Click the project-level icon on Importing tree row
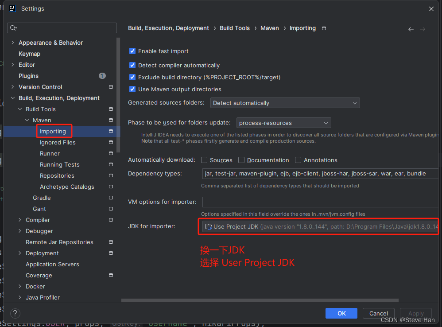Screen dimensions: 442x327 pyautogui.click(x=111, y=131)
